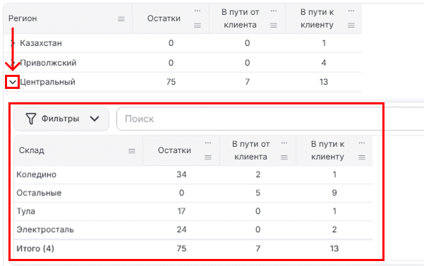The image size is (424, 266).
Task: Click Тула Остатки value 17
Action: click(x=181, y=211)
